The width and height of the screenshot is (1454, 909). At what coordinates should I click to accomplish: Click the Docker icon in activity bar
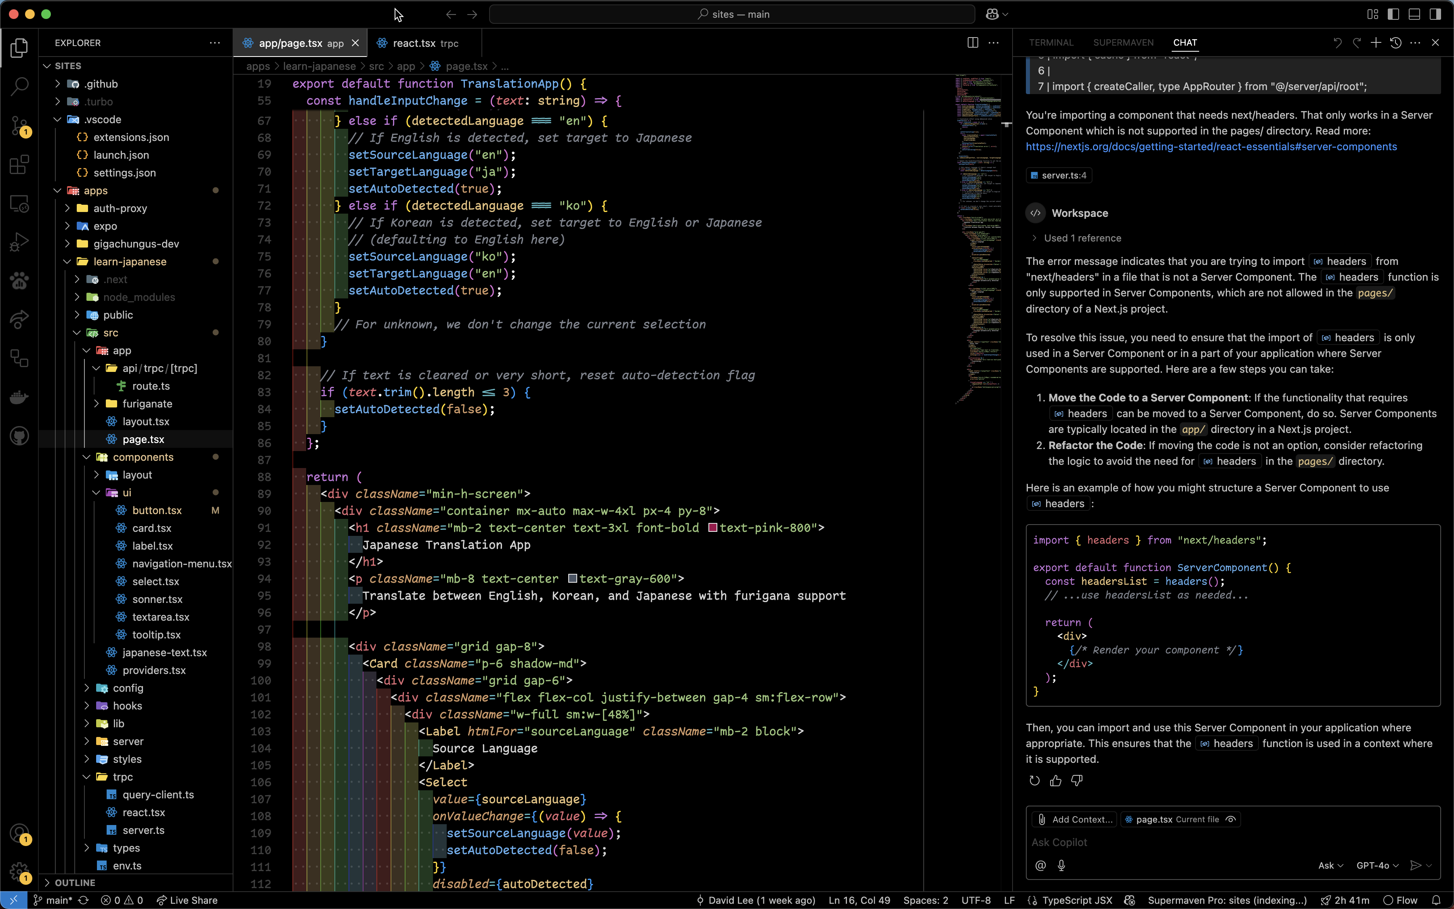19,397
